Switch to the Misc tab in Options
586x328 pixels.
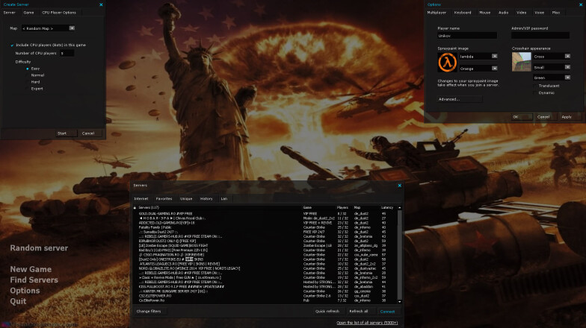click(556, 13)
